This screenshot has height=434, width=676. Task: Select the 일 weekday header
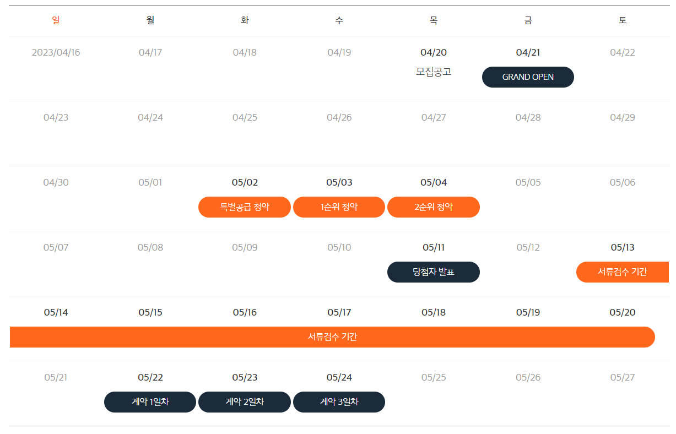click(x=55, y=20)
